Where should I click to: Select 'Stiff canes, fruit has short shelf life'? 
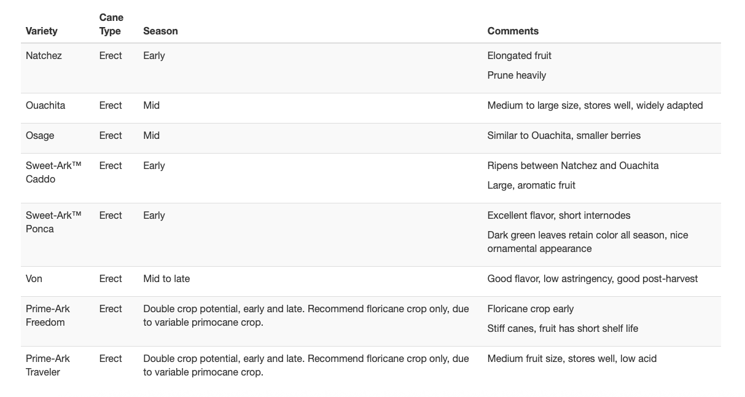(x=563, y=328)
